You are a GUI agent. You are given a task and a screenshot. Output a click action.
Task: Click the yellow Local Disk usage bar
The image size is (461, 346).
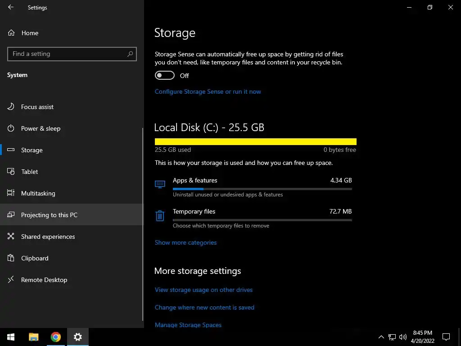pyautogui.click(x=255, y=141)
